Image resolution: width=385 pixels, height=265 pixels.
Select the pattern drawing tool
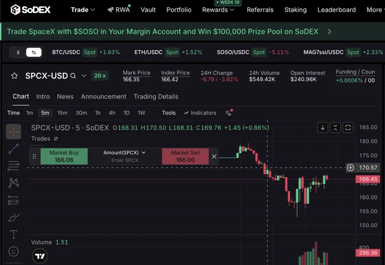14,183
